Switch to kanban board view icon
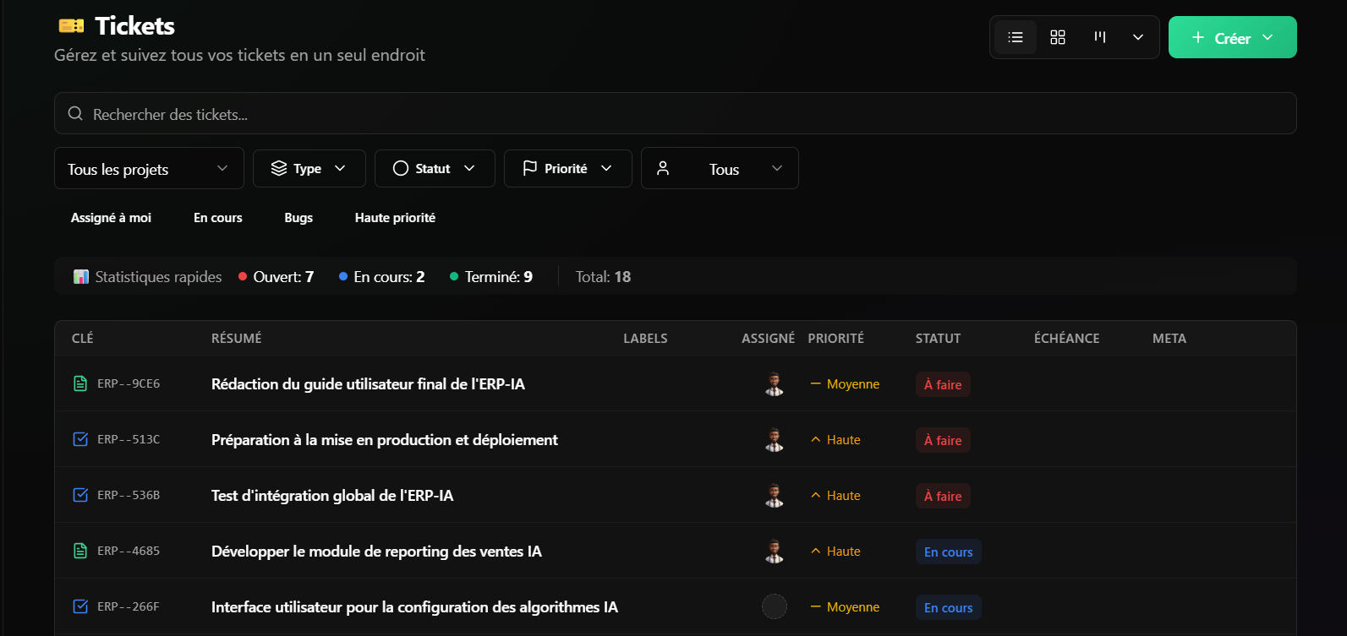Image resolution: width=1347 pixels, height=636 pixels. (1100, 37)
